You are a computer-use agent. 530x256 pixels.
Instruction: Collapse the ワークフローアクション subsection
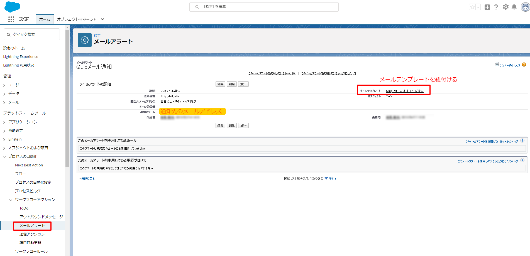coord(11,200)
